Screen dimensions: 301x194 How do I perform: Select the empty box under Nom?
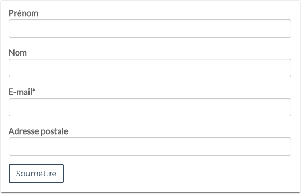(150, 68)
